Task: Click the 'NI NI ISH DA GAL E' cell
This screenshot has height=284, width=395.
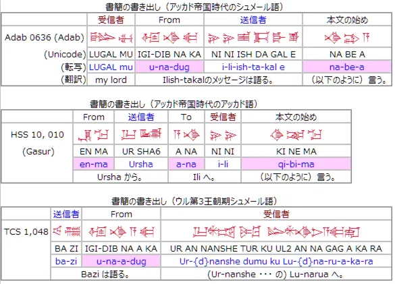Action: [x=253, y=55]
